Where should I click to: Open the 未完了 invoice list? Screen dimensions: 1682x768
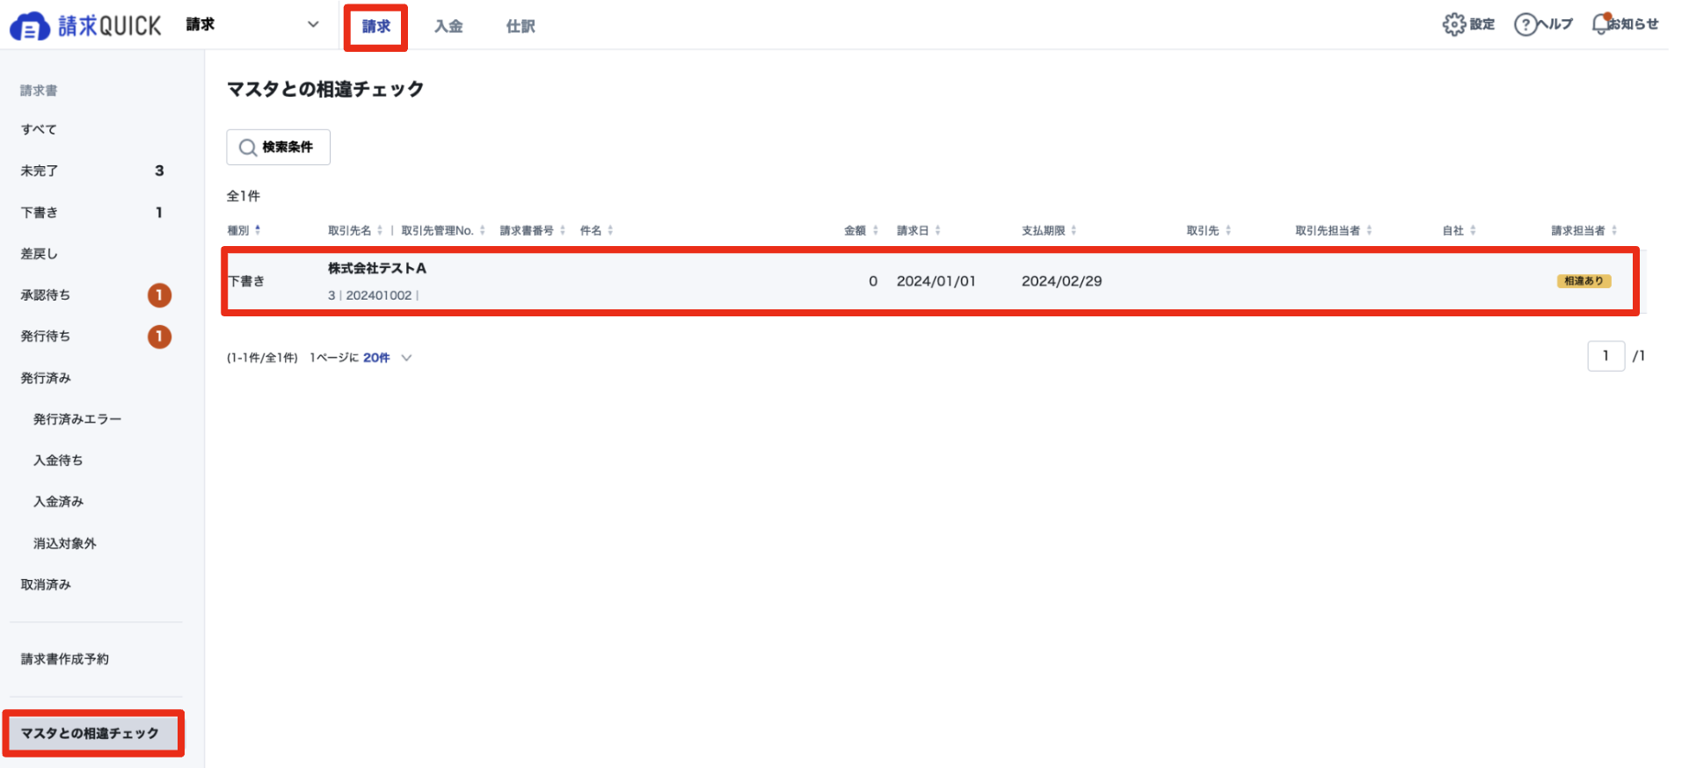tap(92, 170)
